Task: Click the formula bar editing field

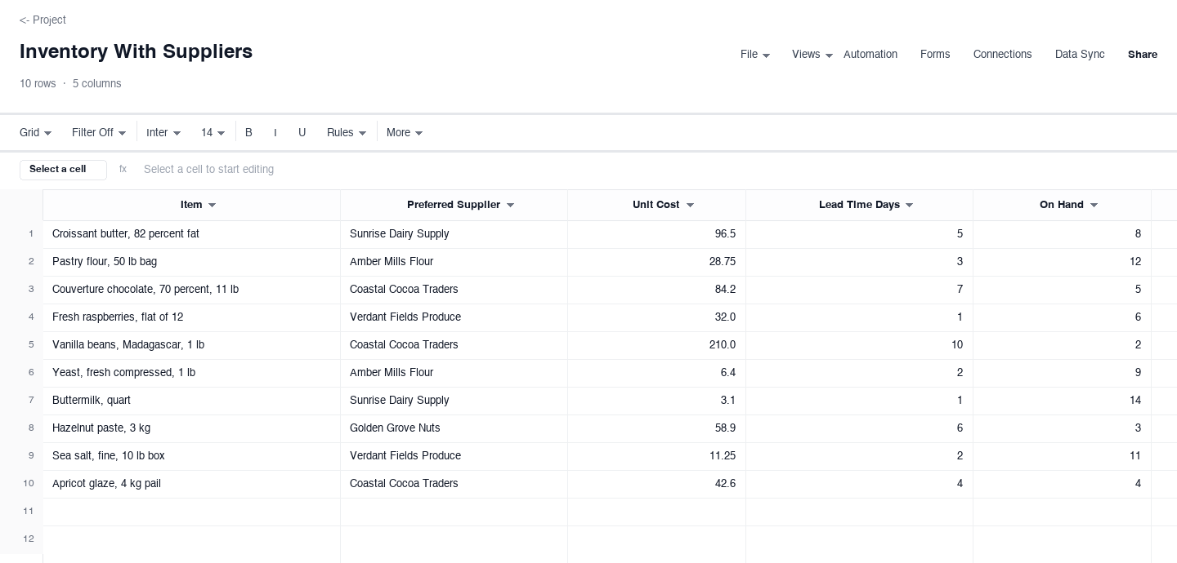Action: point(650,169)
